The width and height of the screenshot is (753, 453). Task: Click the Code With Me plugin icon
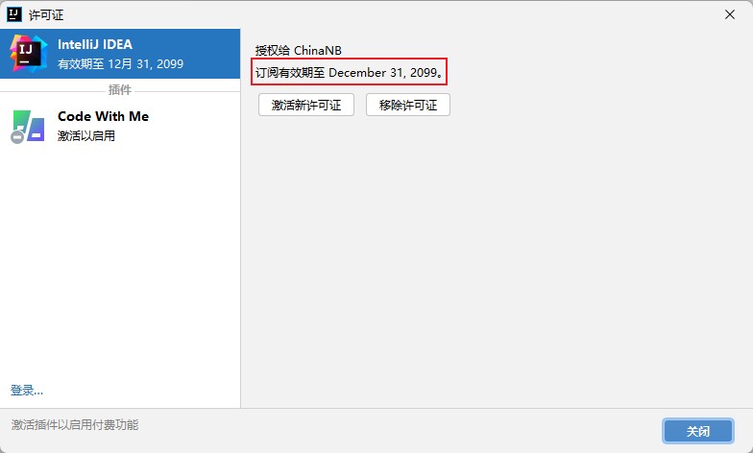29,126
